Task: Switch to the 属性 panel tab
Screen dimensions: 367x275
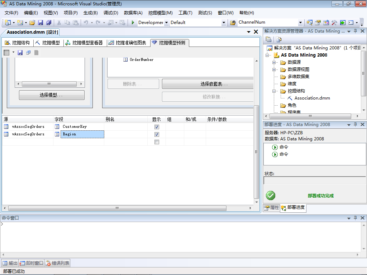Action: click(272, 208)
